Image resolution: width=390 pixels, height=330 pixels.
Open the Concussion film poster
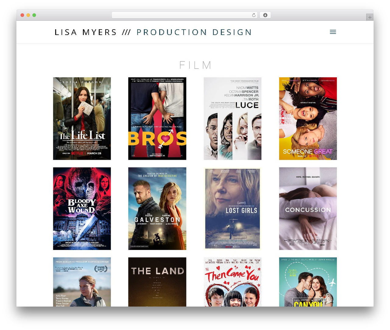tap(308, 209)
